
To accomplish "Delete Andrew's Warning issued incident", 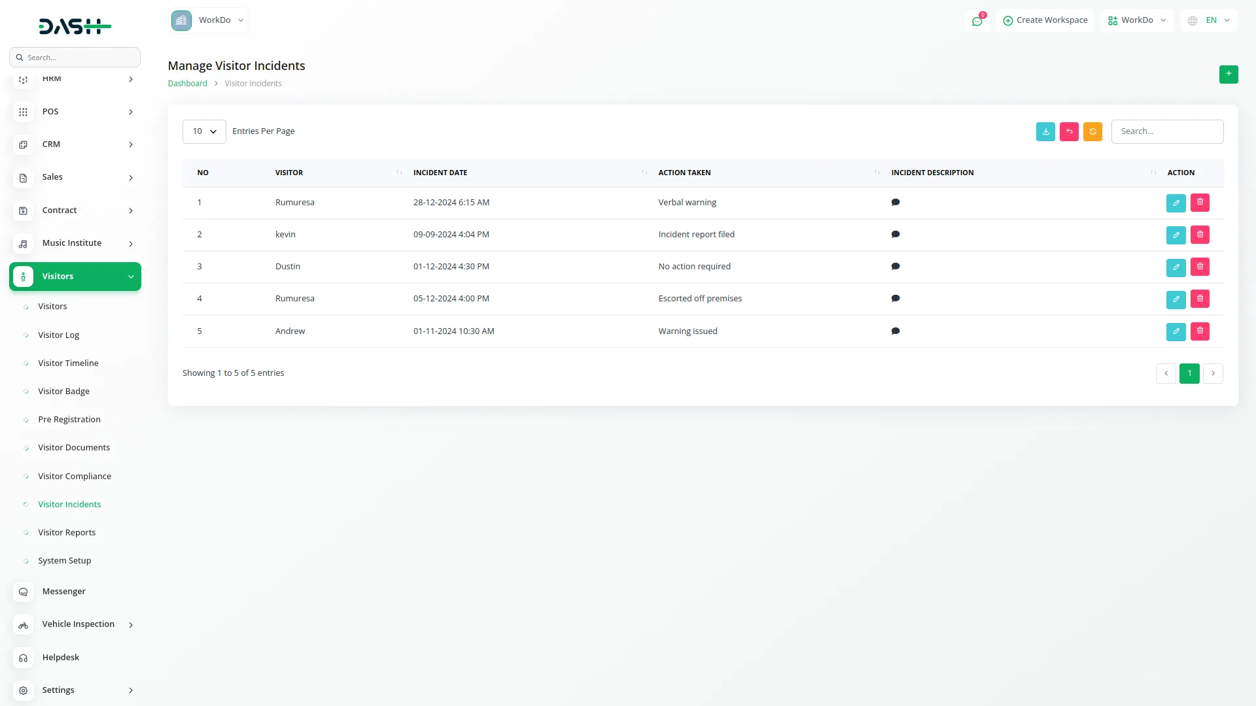I will tap(1200, 331).
